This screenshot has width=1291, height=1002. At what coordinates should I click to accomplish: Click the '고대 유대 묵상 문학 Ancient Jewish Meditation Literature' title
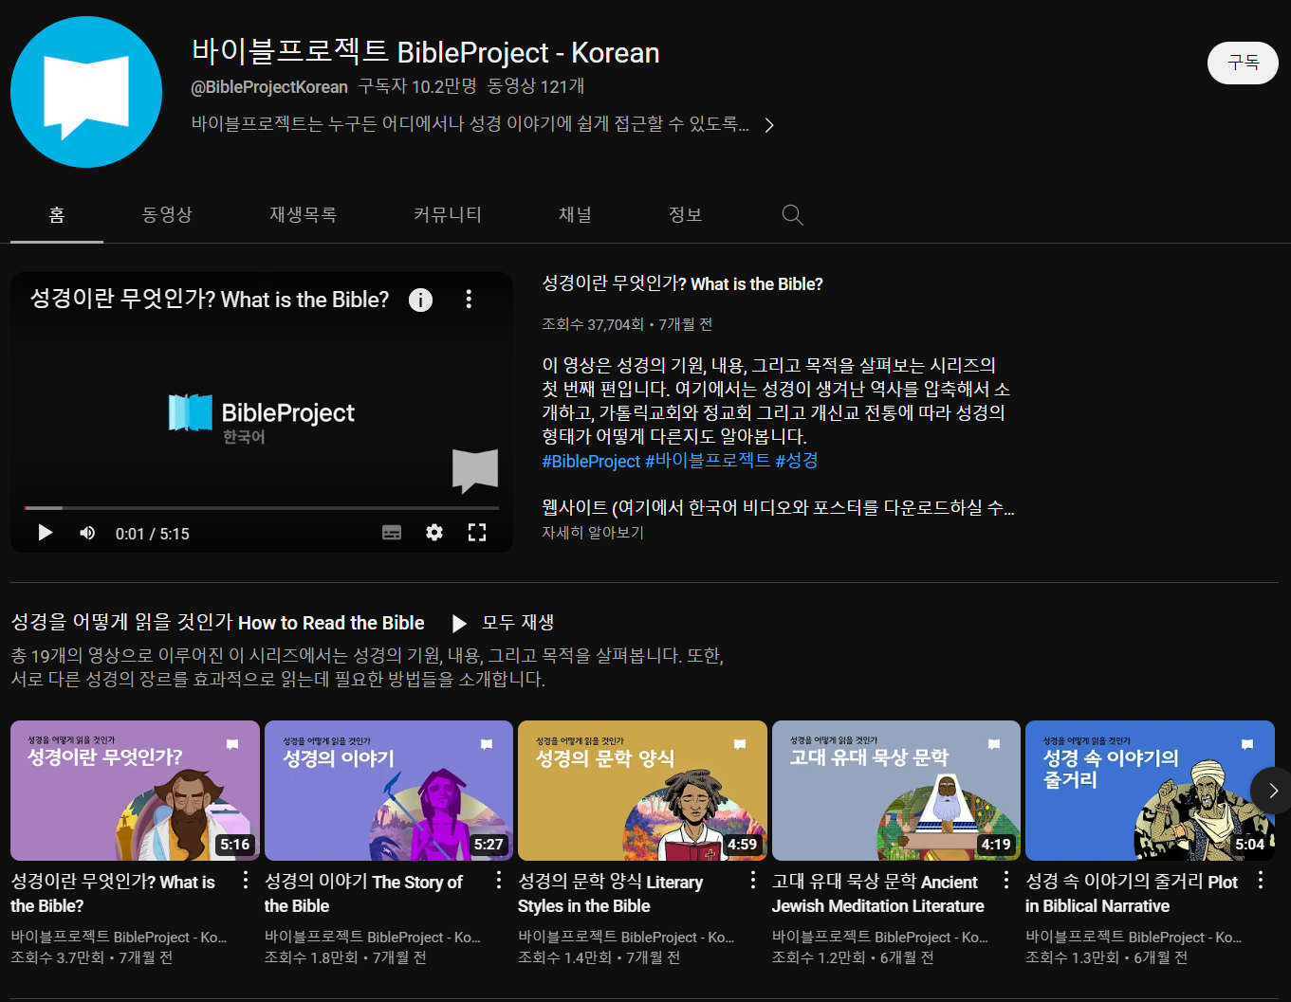tap(877, 894)
